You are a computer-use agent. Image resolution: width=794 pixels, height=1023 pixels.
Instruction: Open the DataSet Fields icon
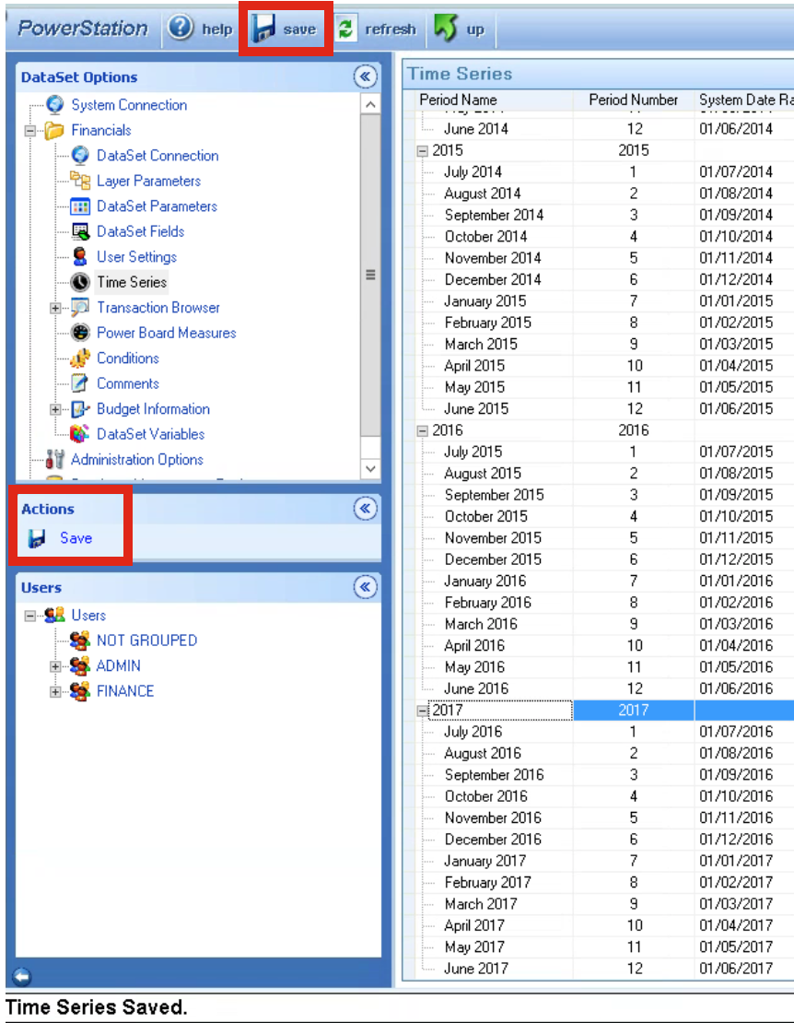pyautogui.click(x=81, y=231)
